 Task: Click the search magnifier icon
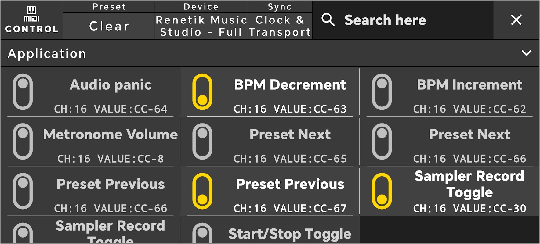click(328, 20)
